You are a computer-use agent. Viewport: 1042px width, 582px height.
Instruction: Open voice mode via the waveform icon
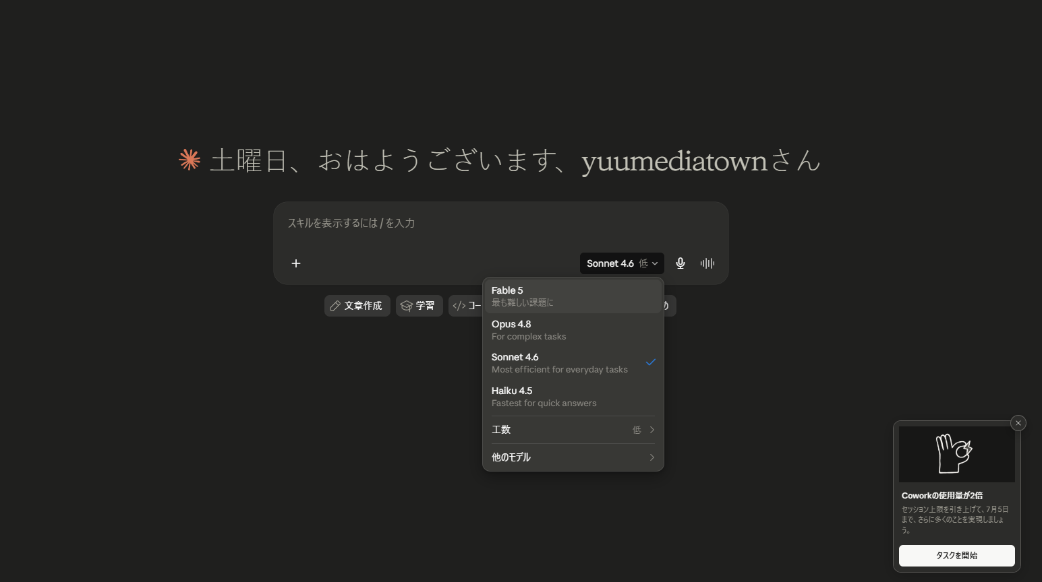(x=707, y=263)
